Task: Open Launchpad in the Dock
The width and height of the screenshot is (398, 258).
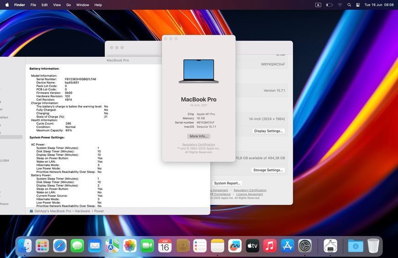Action: (42, 246)
